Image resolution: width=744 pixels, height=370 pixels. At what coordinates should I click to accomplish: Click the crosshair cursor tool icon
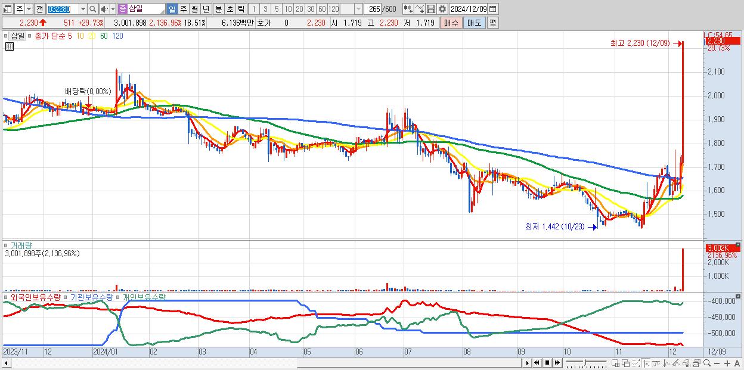coord(646,363)
